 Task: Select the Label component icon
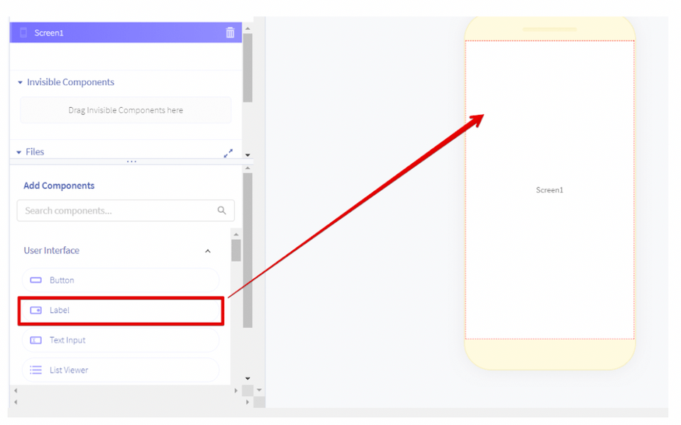(x=35, y=310)
